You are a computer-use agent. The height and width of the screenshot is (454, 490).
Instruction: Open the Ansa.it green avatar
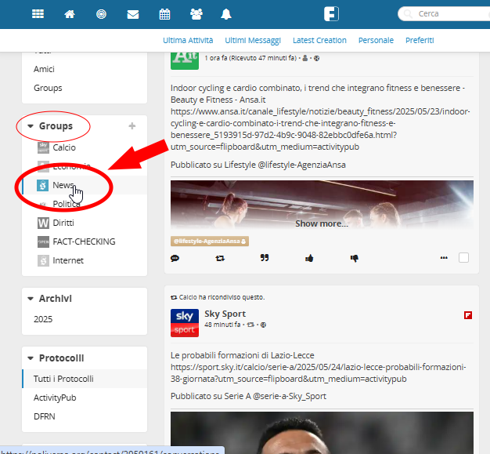[x=185, y=60]
